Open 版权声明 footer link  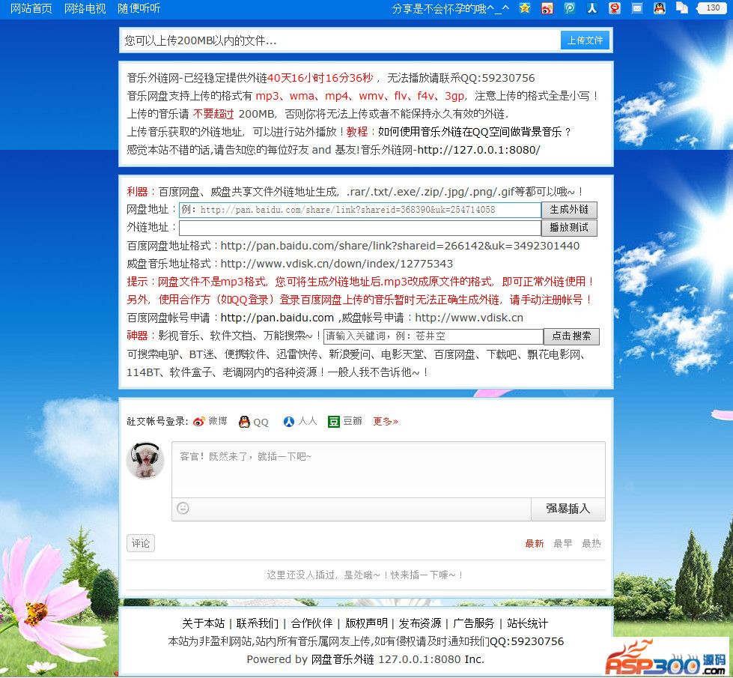point(366,624)
